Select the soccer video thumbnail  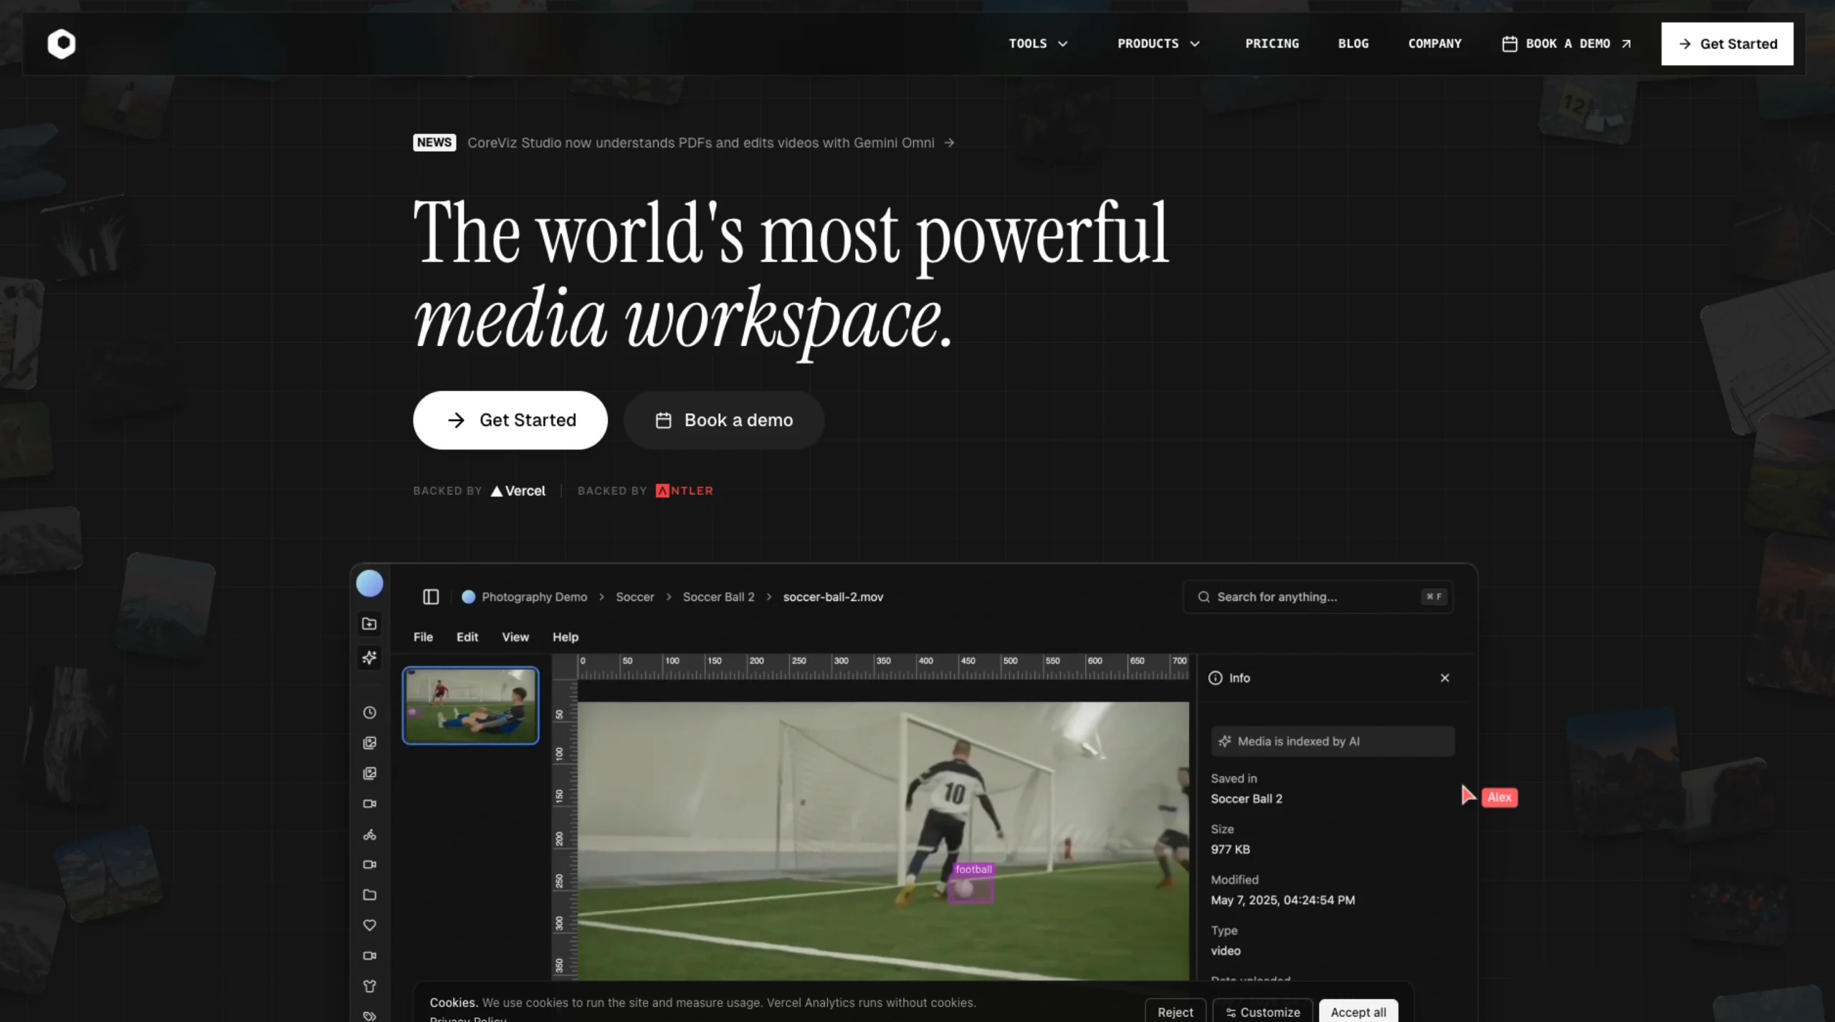470,705
